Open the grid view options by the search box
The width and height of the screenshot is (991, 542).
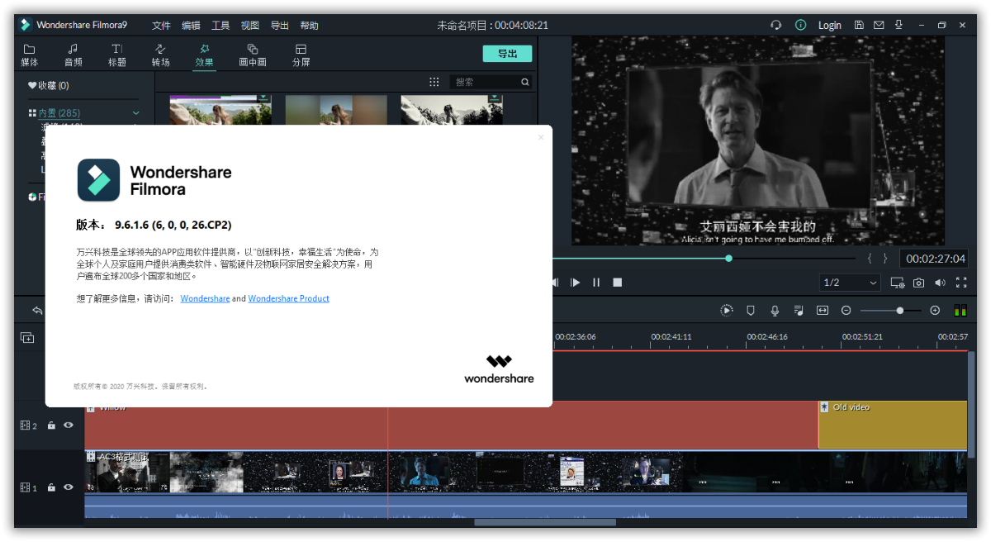tap(434, 82)
